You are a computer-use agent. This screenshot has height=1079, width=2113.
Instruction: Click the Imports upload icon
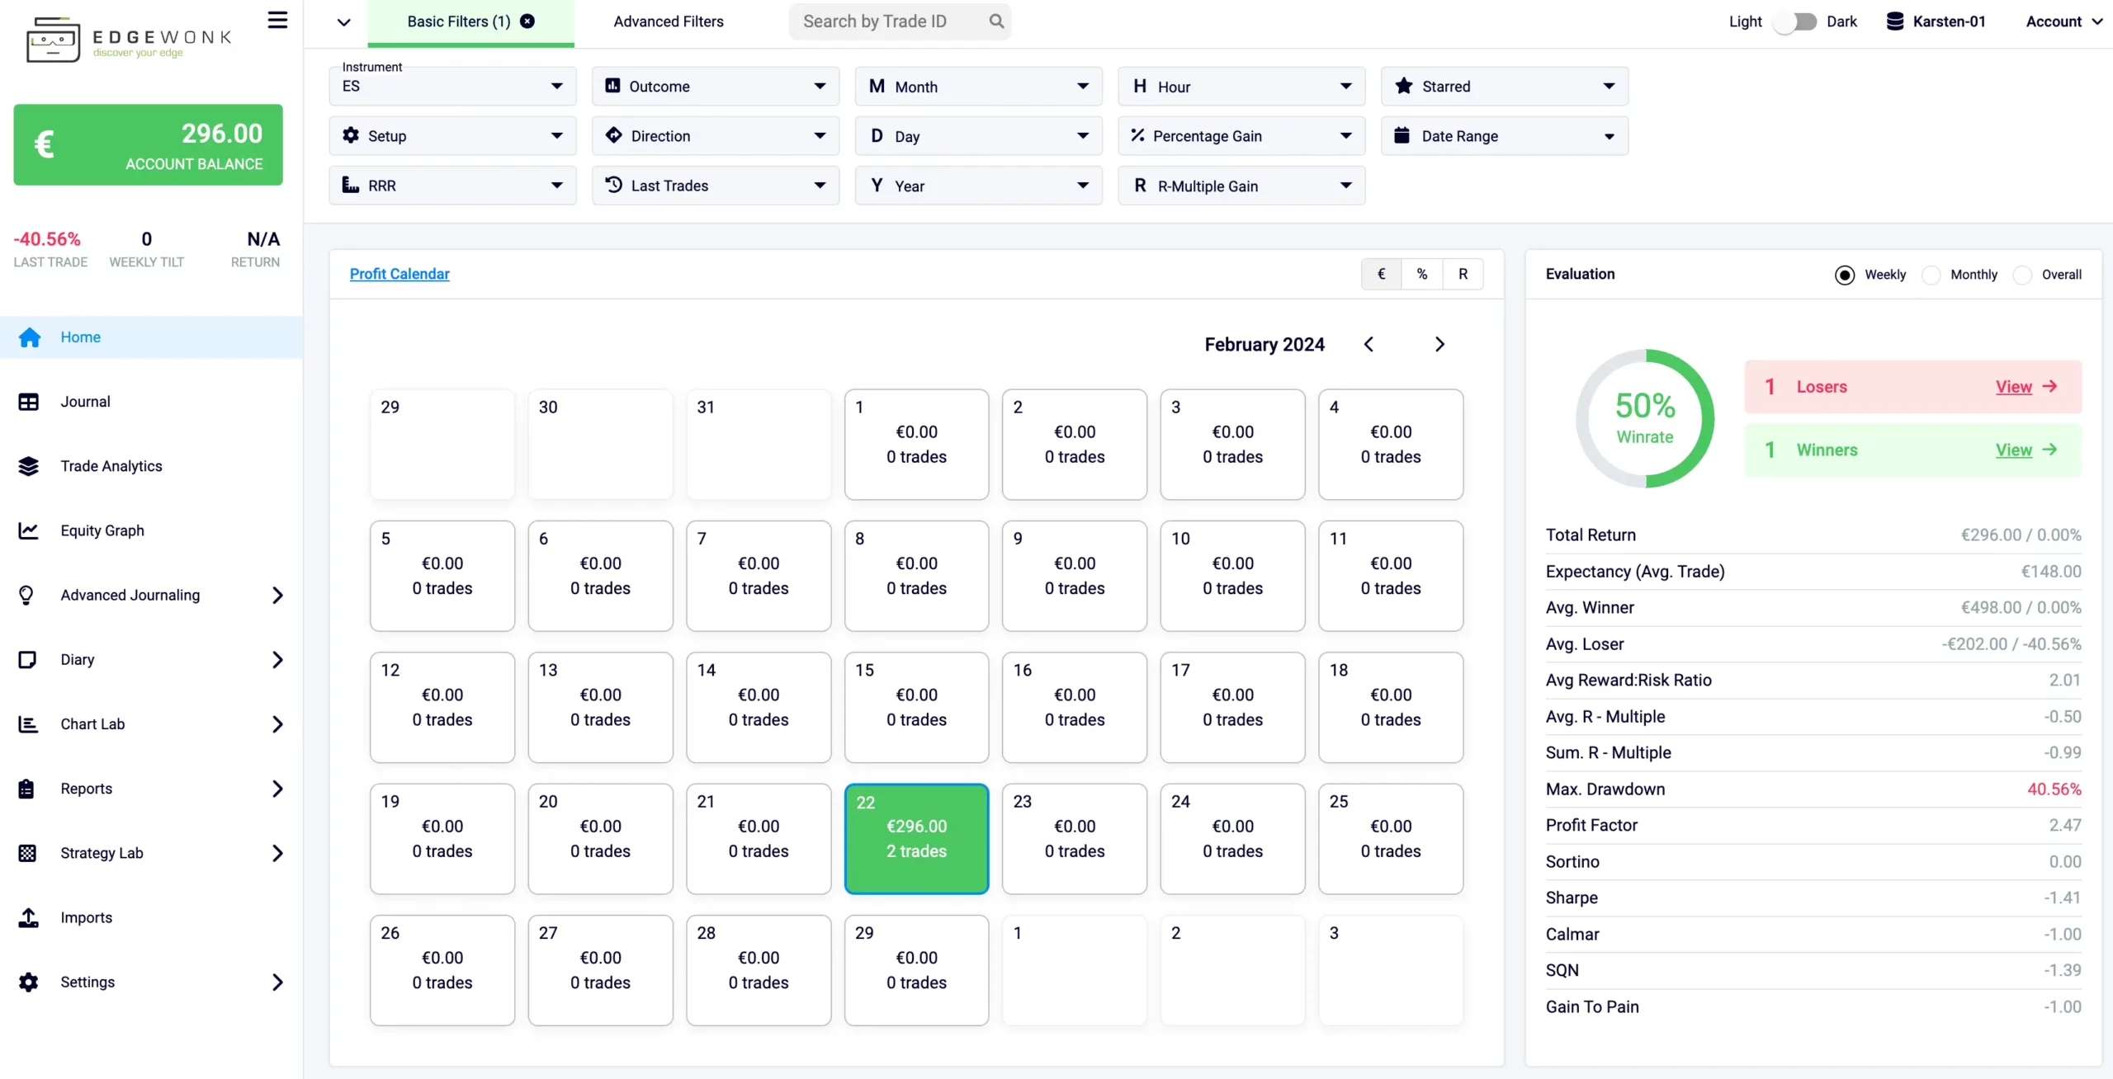28,917
